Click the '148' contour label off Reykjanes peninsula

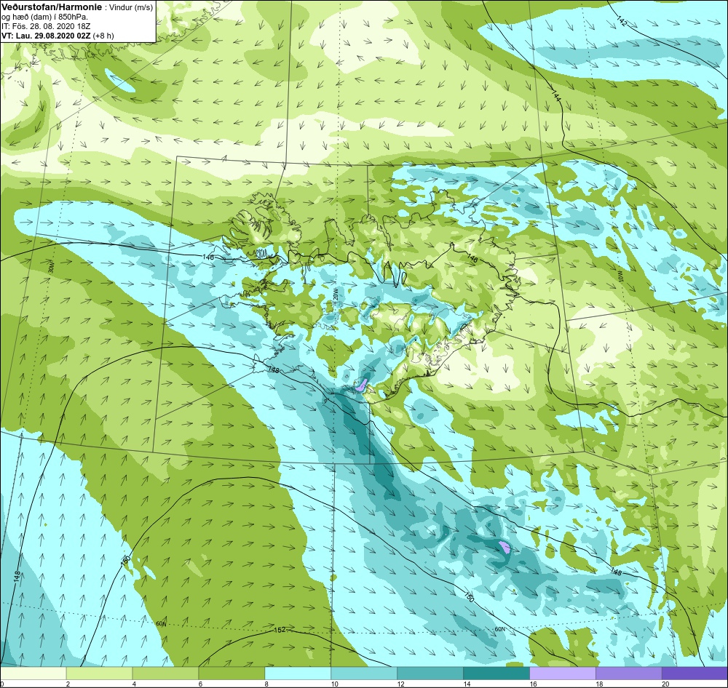coord(274,370)
